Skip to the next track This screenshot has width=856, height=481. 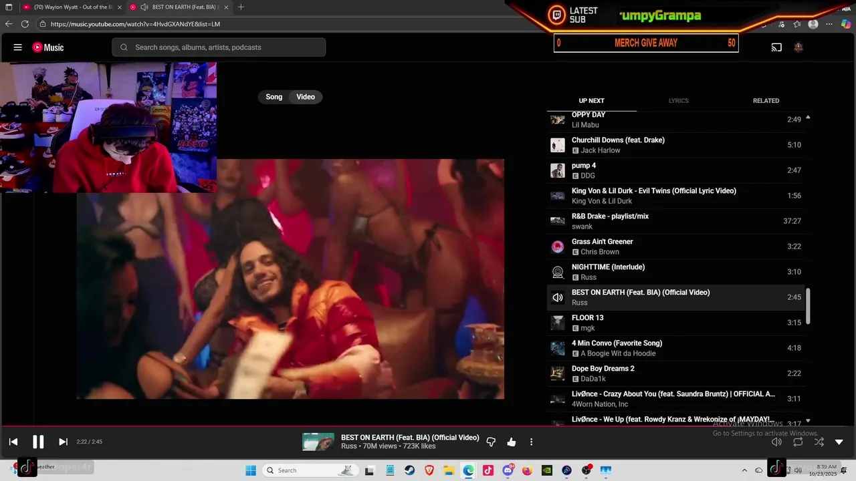63,442
